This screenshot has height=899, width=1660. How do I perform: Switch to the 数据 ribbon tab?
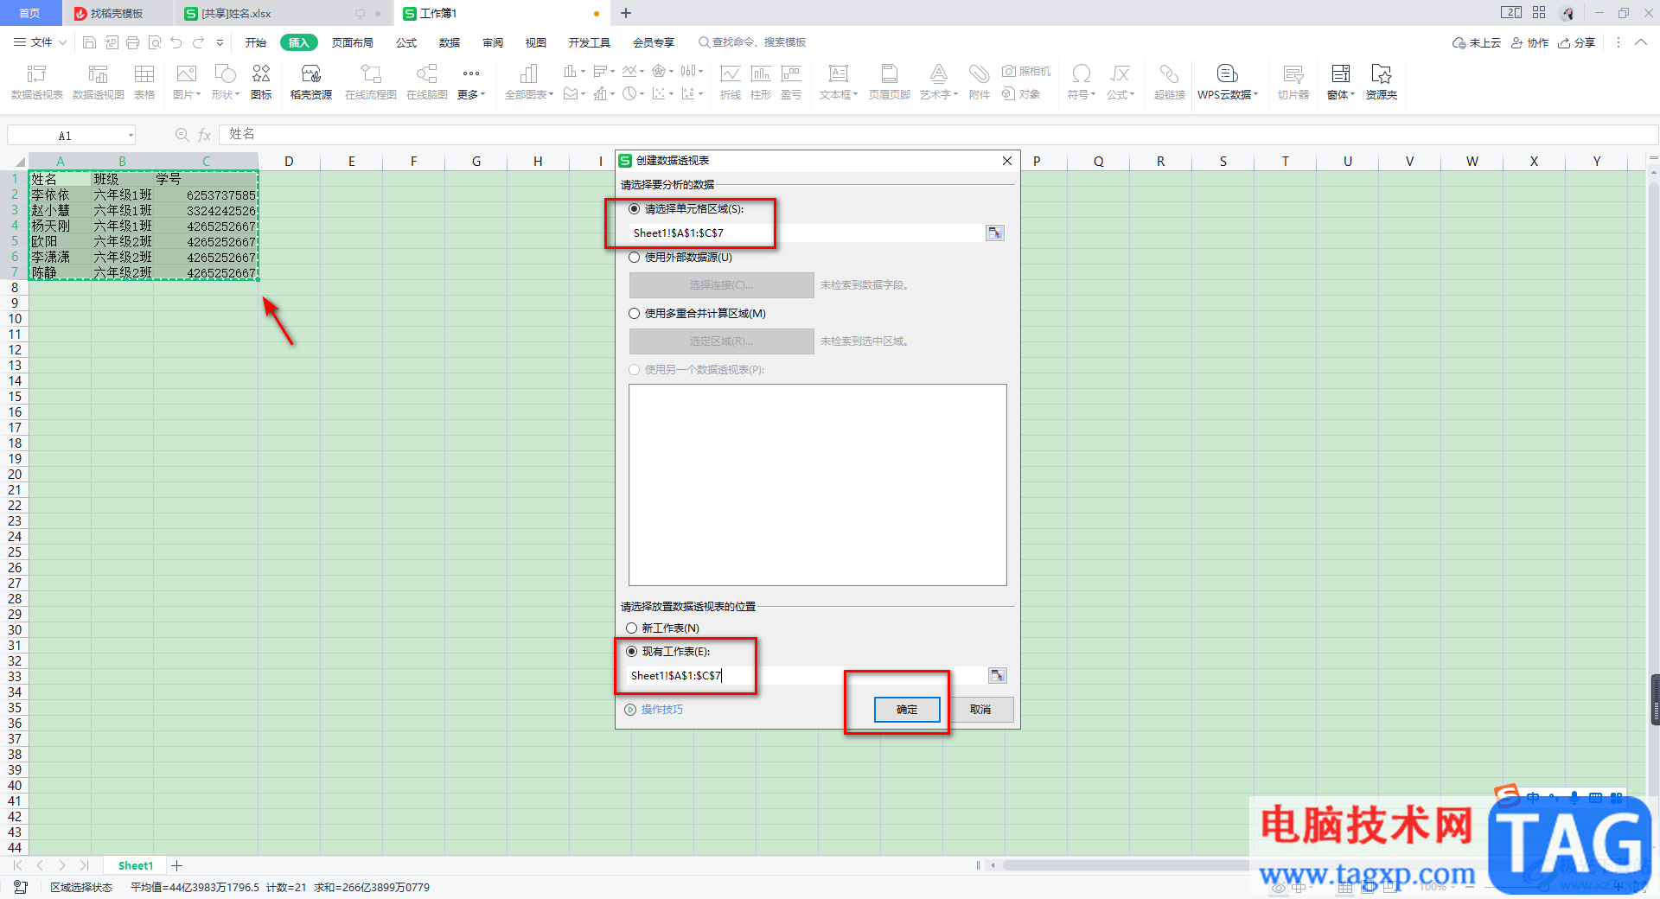[450, 42]
